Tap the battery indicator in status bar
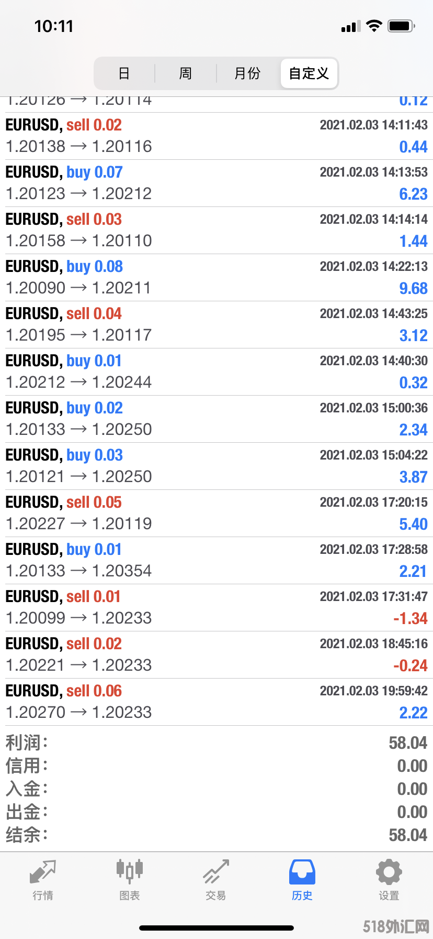The width and height of the screenshot is (433, 939). pyautogui.click(x=402, y=26)
